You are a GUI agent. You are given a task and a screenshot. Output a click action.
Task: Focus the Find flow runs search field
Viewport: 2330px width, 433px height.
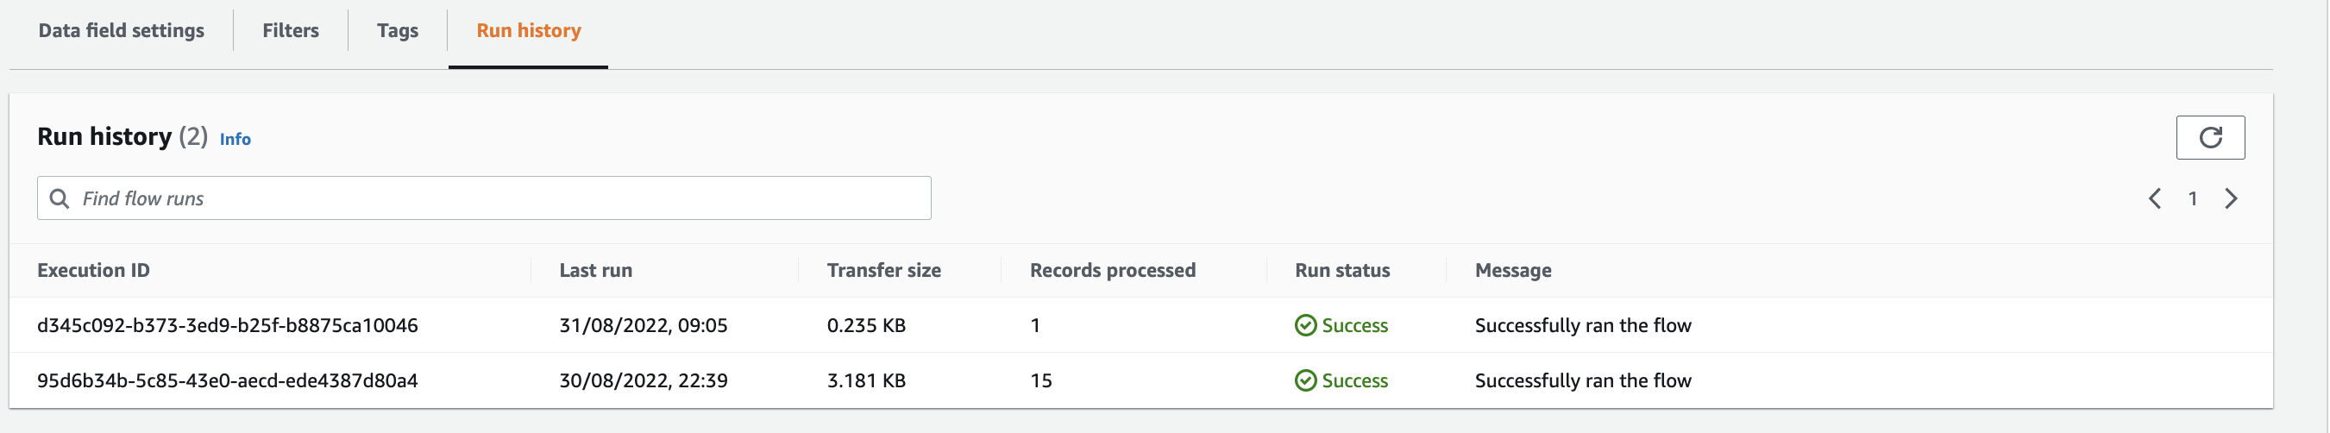(498, 199)
